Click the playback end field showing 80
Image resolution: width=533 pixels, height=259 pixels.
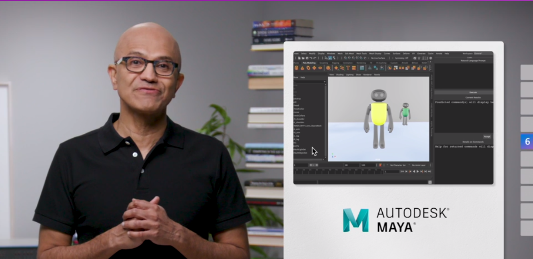352,165
